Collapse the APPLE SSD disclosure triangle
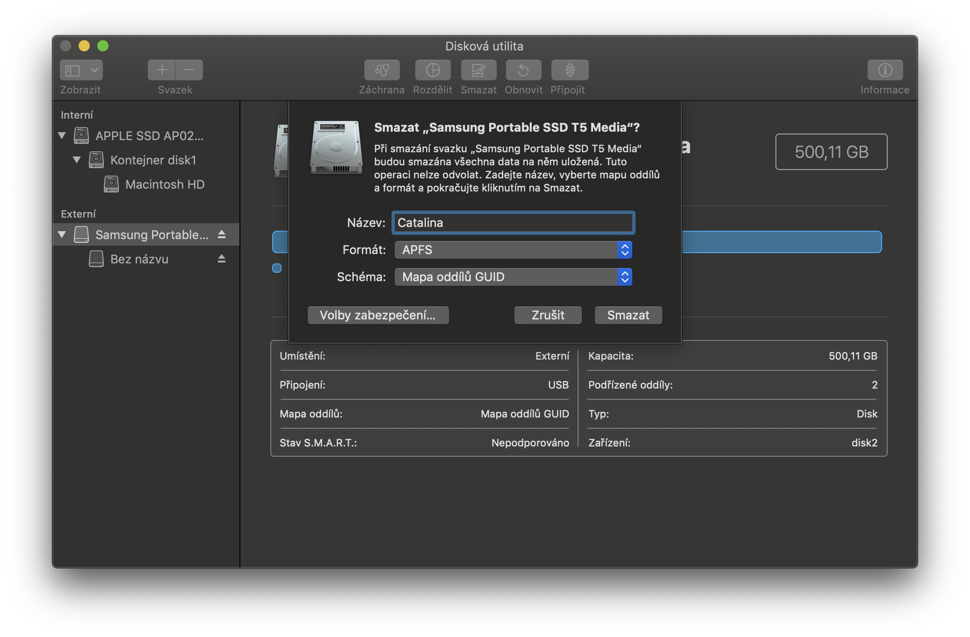This screenshot has width=970, height=637. click(x=62, y=135)
